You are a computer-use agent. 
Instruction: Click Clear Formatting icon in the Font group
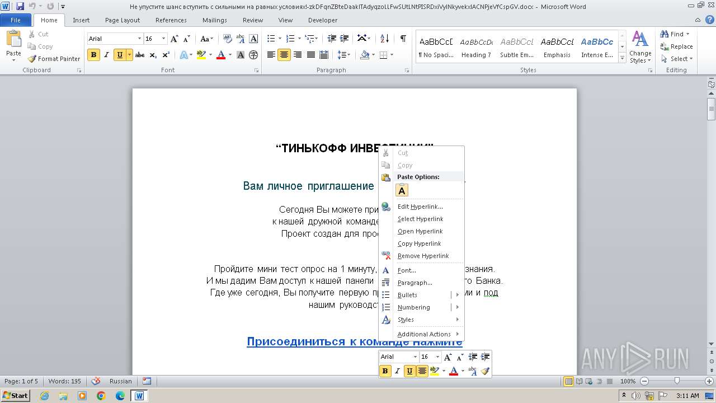click(x=228, y=39)
